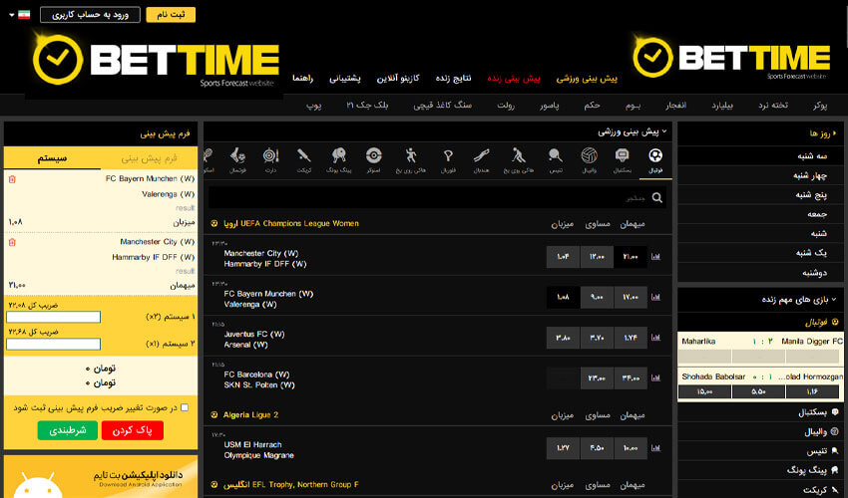Select Wednesday (چهار شنبه) in the days list
848x498 pixels.
[x=760, y=175]
